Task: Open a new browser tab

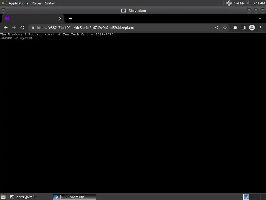Action: click(x=70, y=18)
